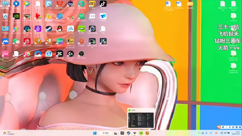
Task: Select the yellow folder on the desktop
Action: click(190, 5)
